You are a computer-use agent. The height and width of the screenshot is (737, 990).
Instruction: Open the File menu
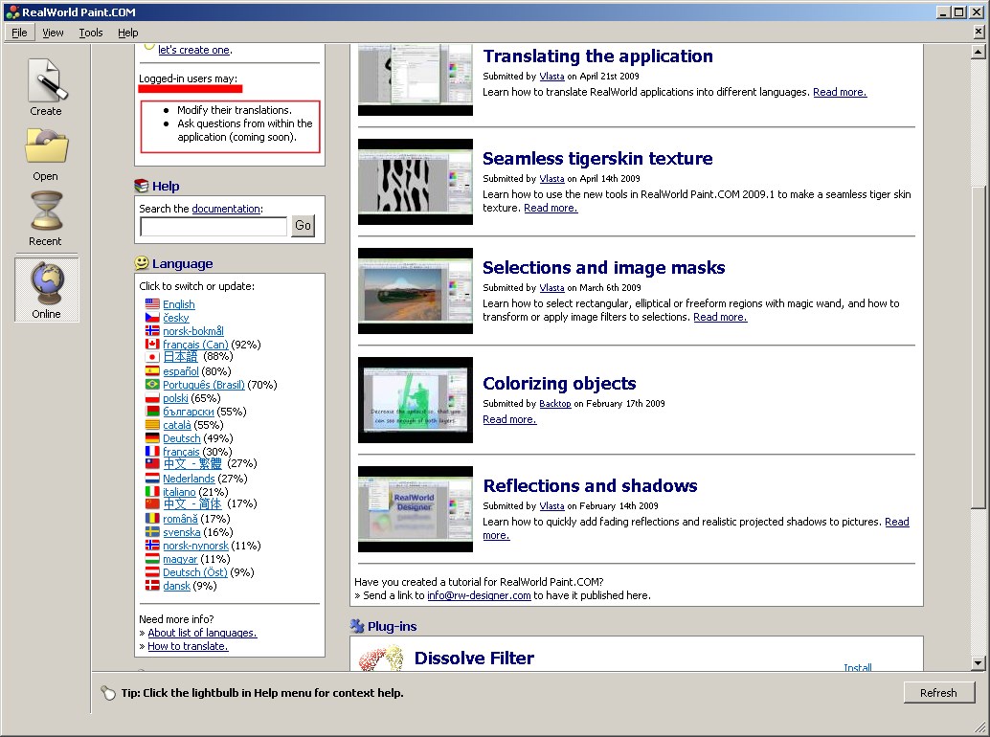point(19,33)
